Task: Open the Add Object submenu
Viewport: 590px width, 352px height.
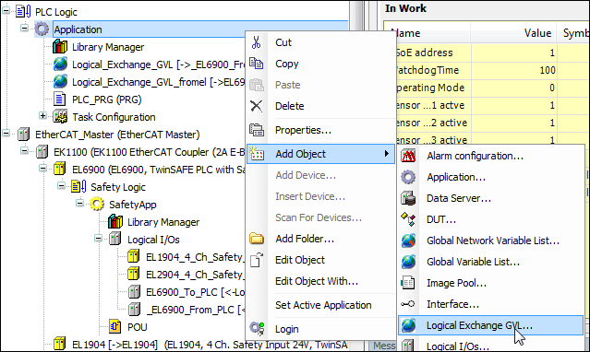Action: tap(320, 154)
